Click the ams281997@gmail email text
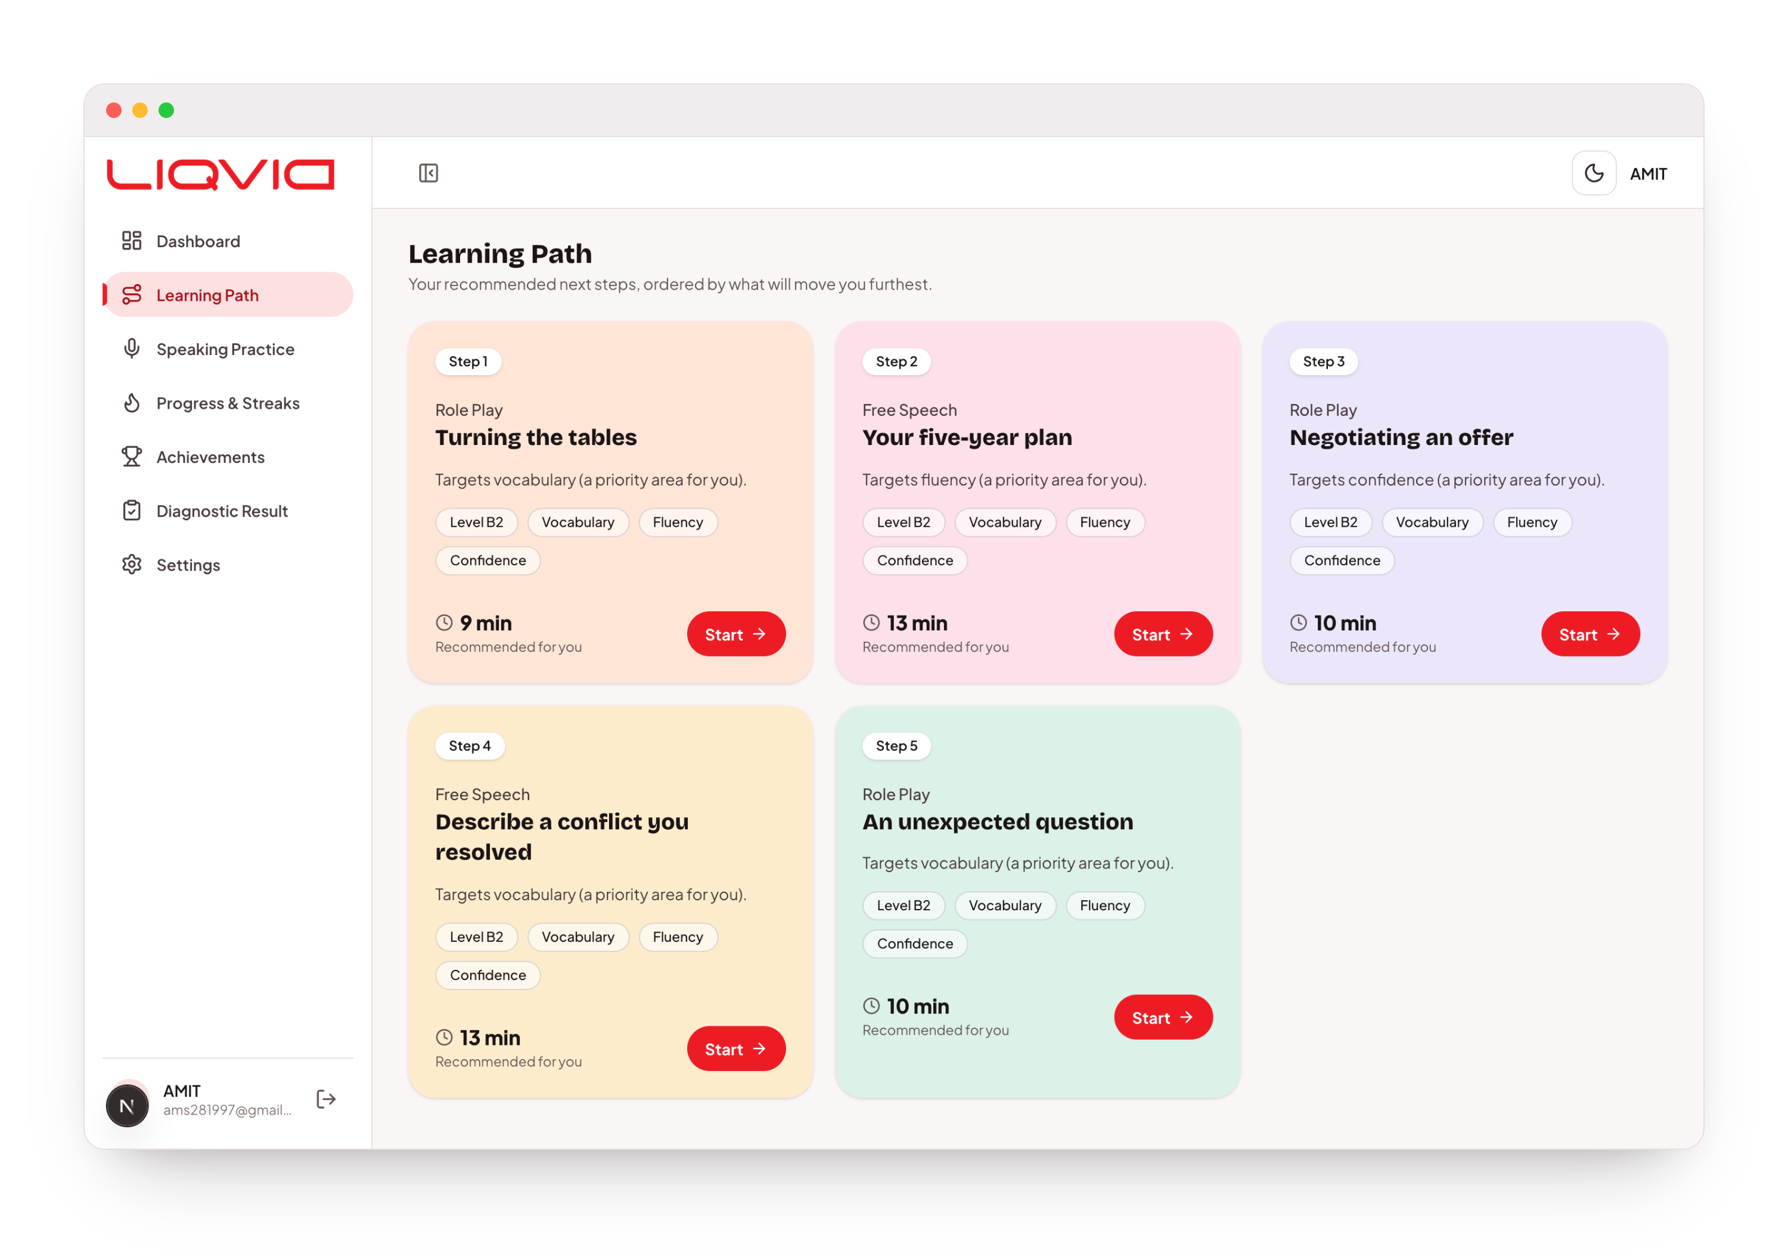Screen dimensions: 1788x1257 (228, 1110)
